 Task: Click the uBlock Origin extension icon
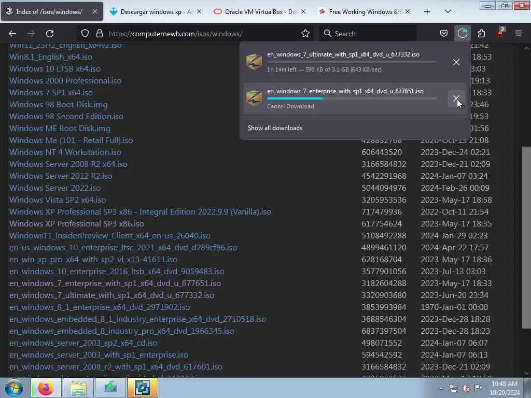click(500, 33)
